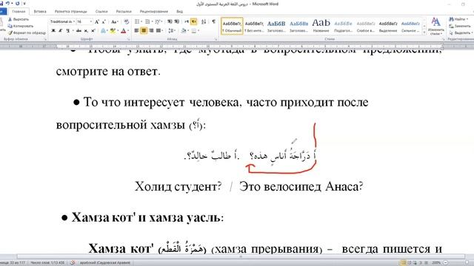Click the spell check icon in status bar
This screenshot has width=474, height=266.
73,263
